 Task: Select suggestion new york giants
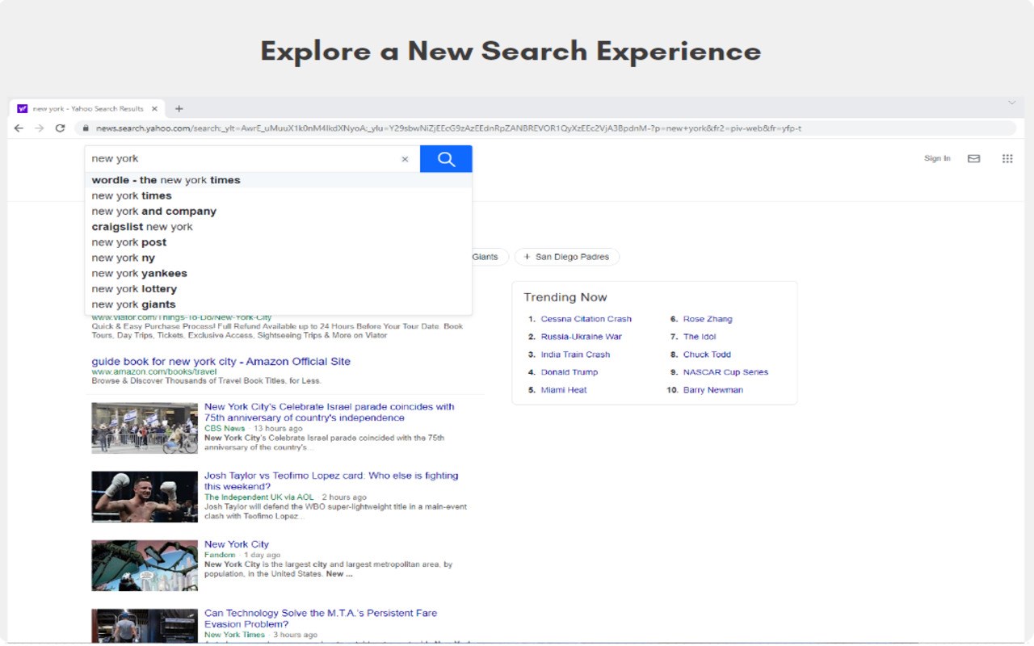(278, 304)
